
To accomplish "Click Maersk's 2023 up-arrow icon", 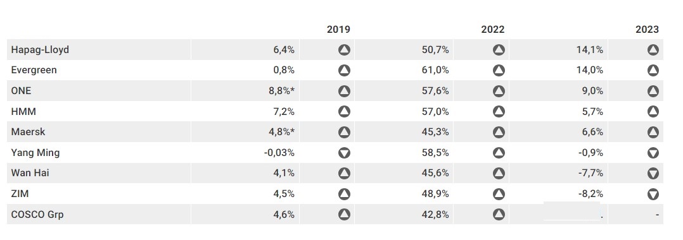I will [653, 132].
